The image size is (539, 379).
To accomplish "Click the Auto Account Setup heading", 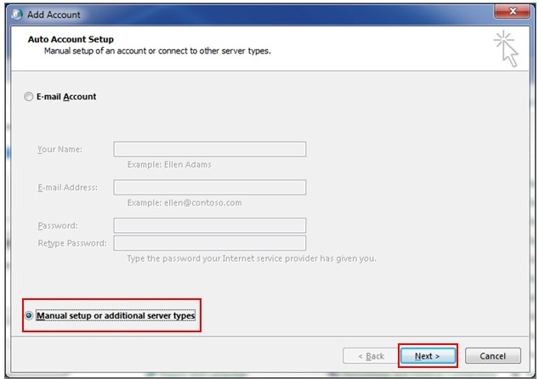I will pyautogui.click(x=71, y=39).
